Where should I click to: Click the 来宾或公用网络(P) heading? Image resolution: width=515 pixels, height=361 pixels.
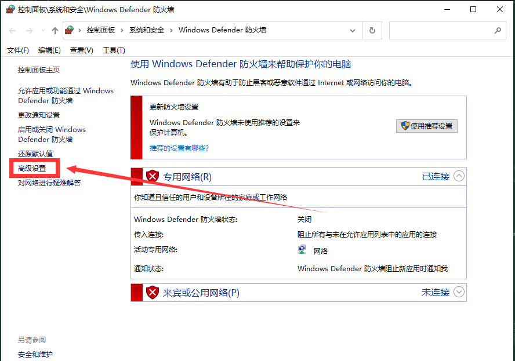(x=201, y=293)
